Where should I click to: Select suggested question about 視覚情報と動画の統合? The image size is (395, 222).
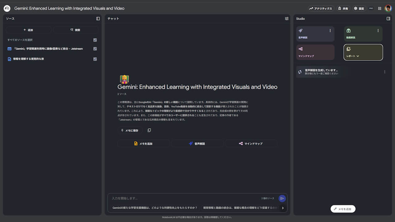[x=239, y=208]
